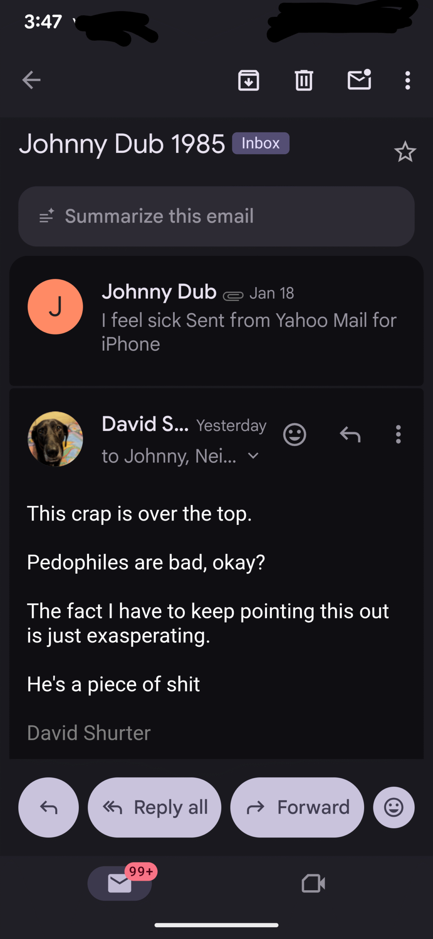The height and width of the screenshot is (939, 433).
Task: Star the Johnny Dub 1985 conversation
Action: tap(405, 152)
